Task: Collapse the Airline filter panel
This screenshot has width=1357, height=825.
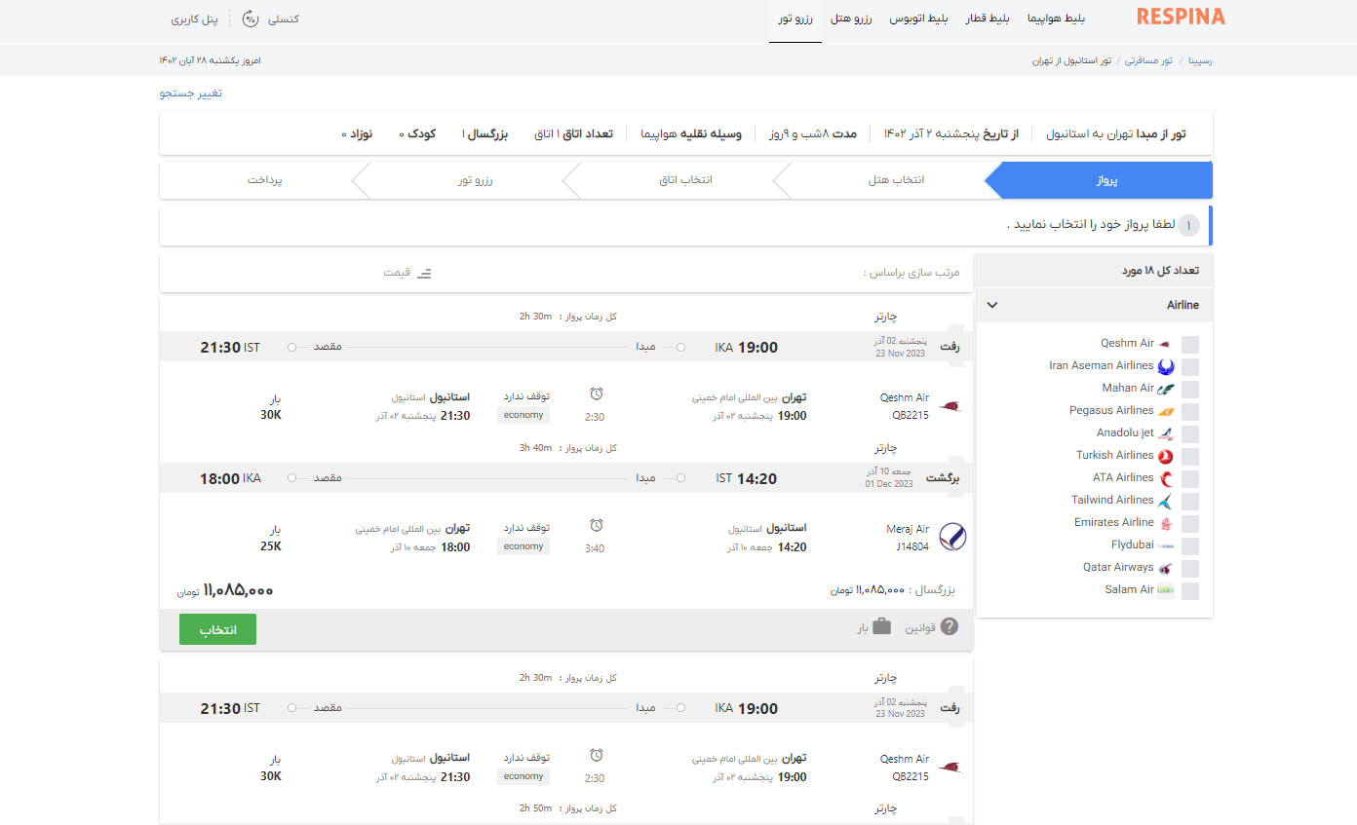Action: tap(991, 305)
